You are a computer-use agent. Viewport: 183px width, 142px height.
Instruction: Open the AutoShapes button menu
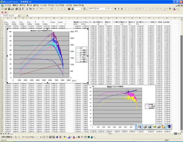coord(28,137)
